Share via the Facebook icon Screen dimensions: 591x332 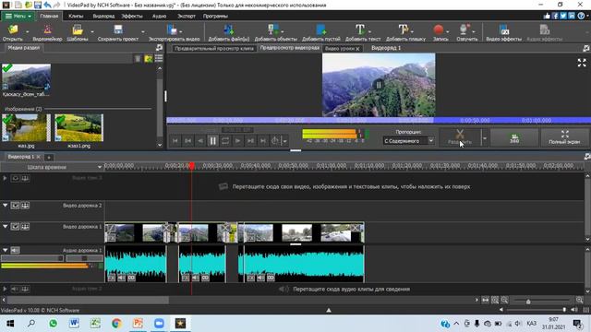click(555, 16)
